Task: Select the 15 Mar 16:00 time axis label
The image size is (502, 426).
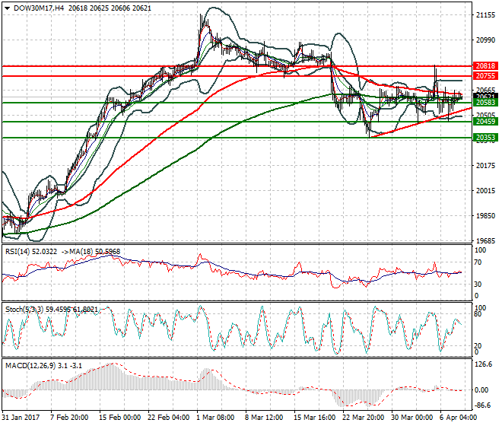Action: (x=314, y=418)
